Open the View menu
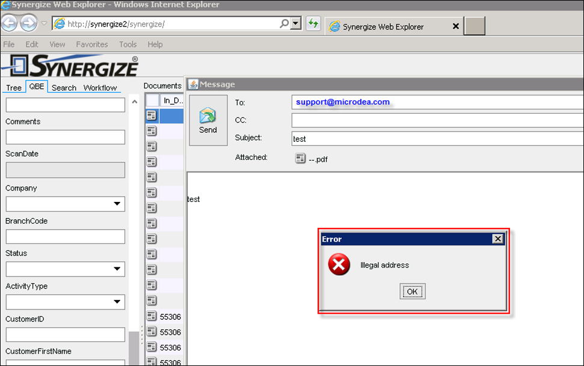The width and height of the screenshot is (584, 366). [57, 44]
